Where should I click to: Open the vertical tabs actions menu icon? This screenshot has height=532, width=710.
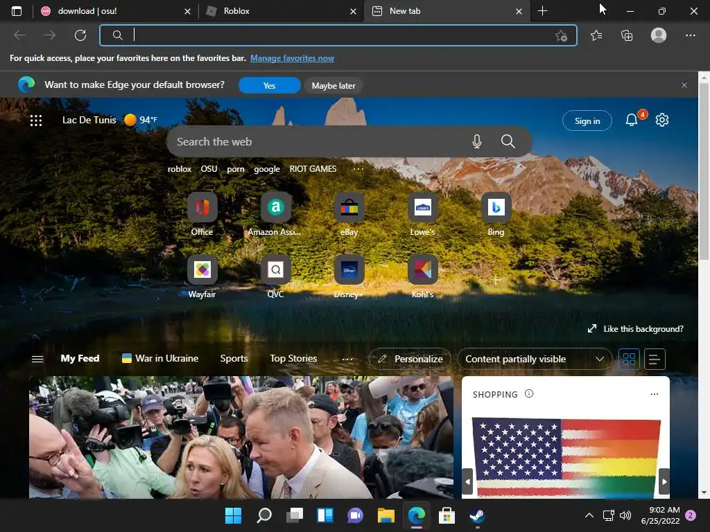pos(17,11)
